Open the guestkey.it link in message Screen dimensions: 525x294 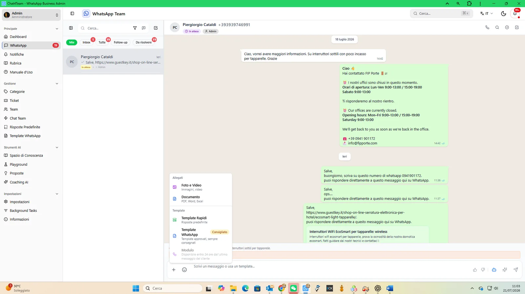(355, 215)
